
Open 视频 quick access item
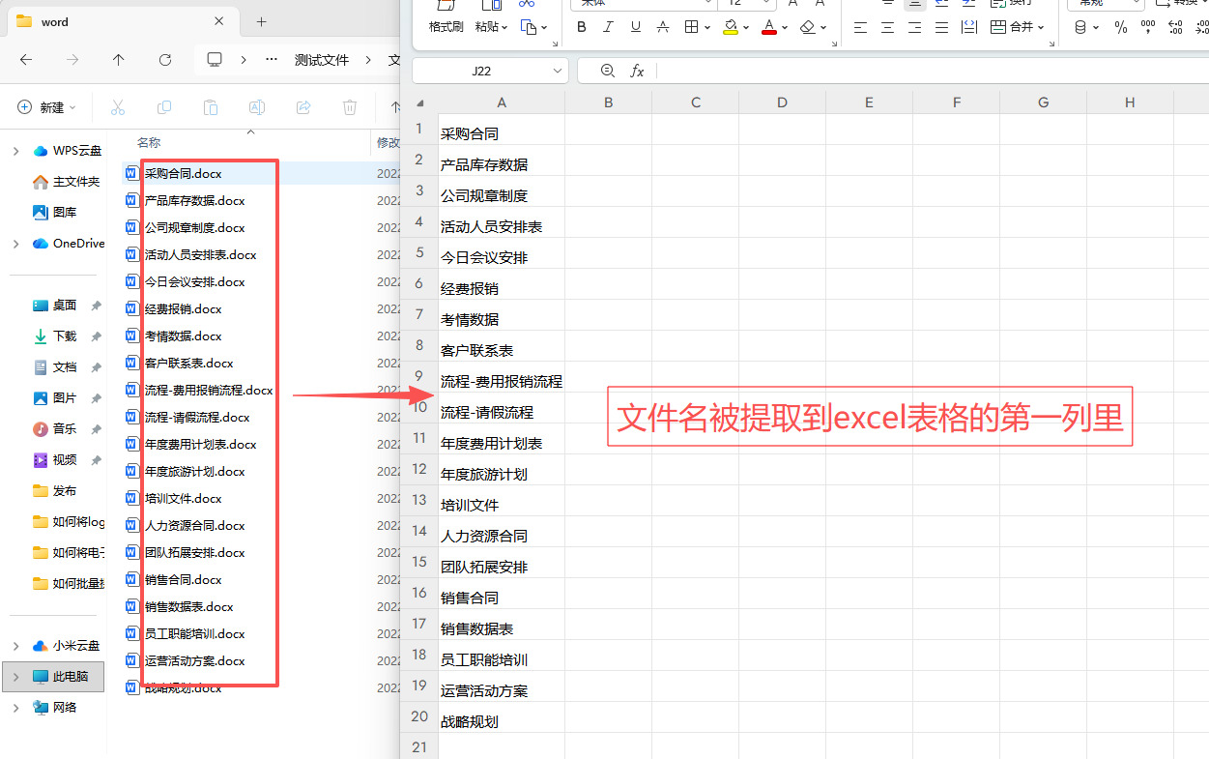tap(54, 460)
